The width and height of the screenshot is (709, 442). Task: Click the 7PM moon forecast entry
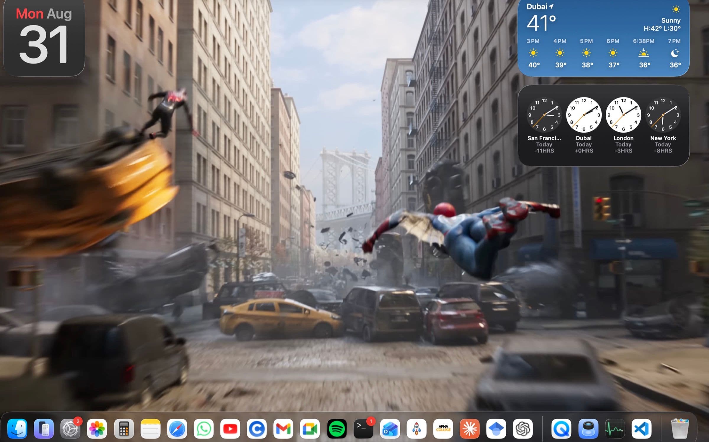[x=674, y=53]
